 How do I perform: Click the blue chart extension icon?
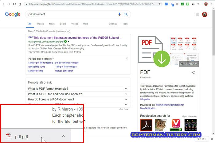click(166, 4)
